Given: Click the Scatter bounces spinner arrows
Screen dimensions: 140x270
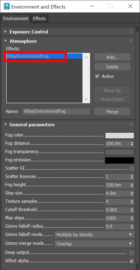Looking at the screenshot, I should click(132, 177).
